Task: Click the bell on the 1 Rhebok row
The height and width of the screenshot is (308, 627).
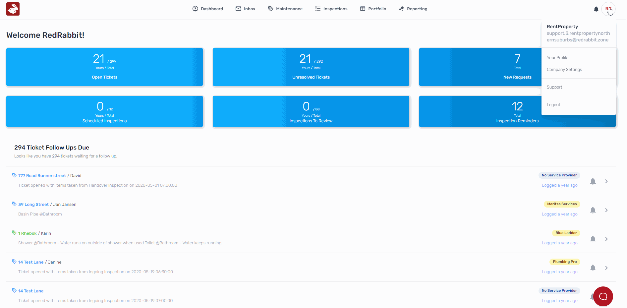Action: [x=593, y=239]
